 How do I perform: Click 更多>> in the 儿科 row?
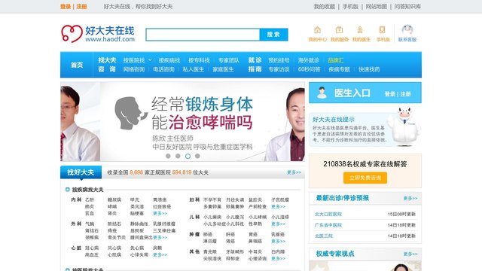click(x=278, y=224)
